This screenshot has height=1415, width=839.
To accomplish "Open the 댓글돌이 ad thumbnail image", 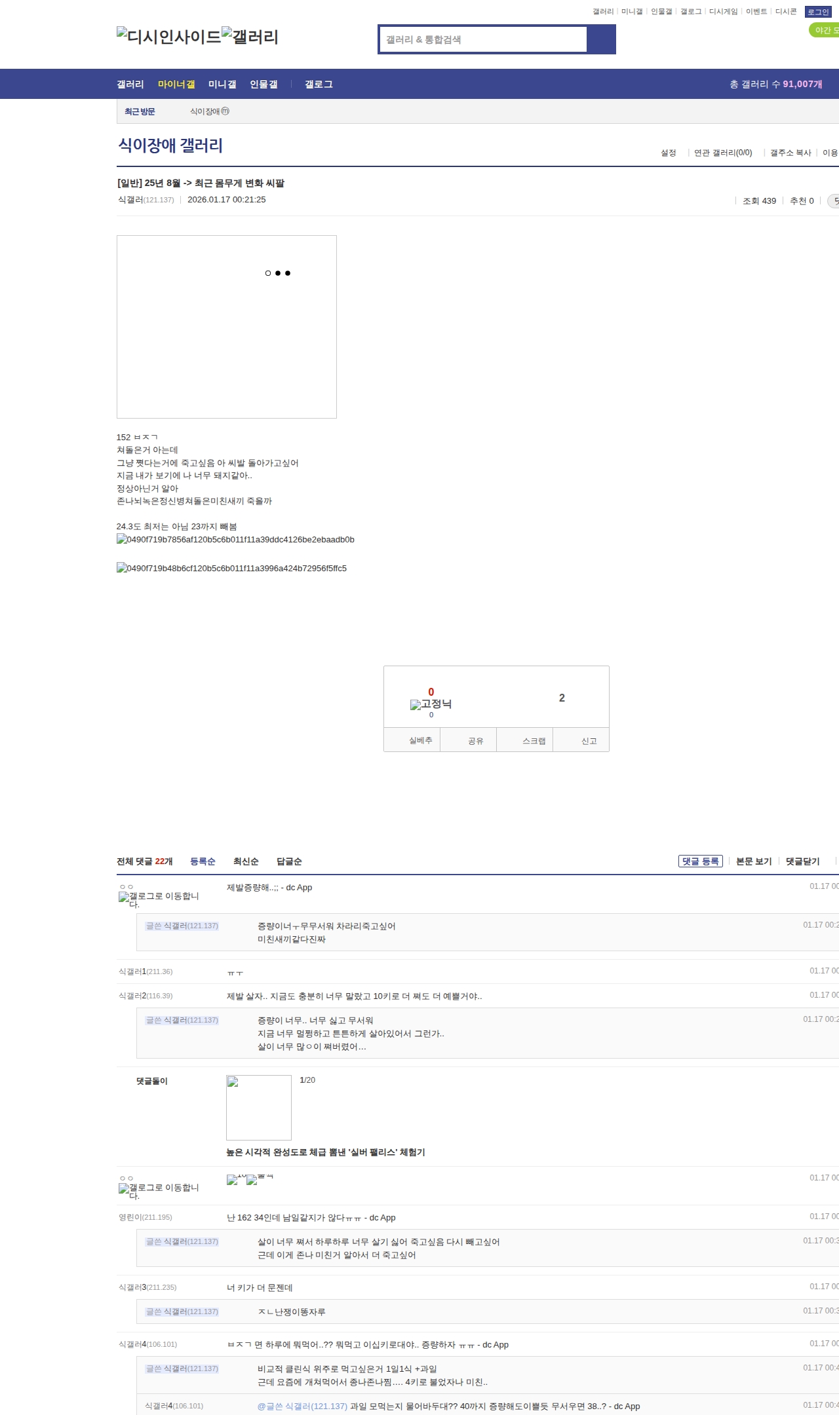I will pyautogui.click(x=259, y=1108).
